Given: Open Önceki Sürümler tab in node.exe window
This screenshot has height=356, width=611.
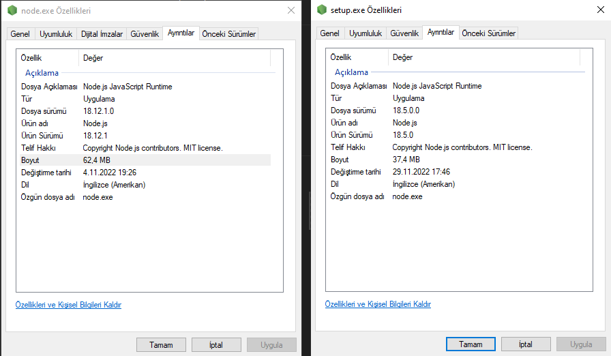Looking at the screenshot, I should pos(228,33).
